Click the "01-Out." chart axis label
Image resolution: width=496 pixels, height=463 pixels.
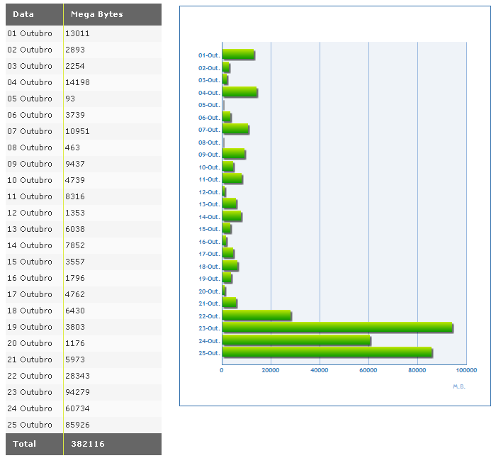point(209,55)
